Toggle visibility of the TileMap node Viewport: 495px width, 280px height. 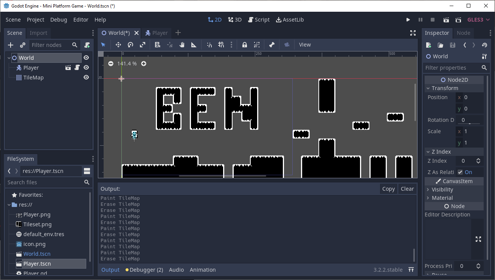click(86, 77)
